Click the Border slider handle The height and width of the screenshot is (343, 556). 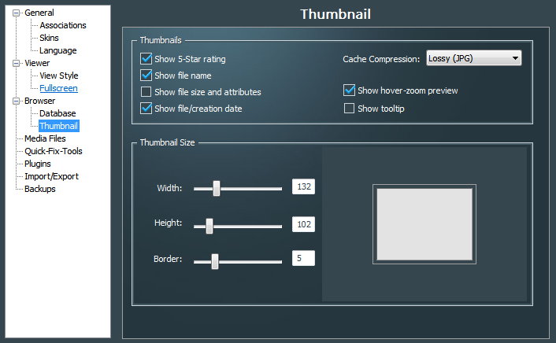click(x=214, y=261)
